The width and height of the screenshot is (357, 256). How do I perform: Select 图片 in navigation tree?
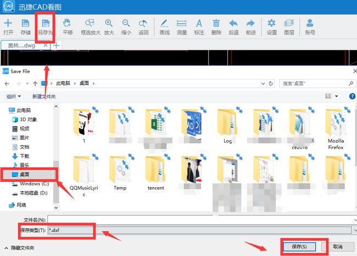(x=20, y=138)
